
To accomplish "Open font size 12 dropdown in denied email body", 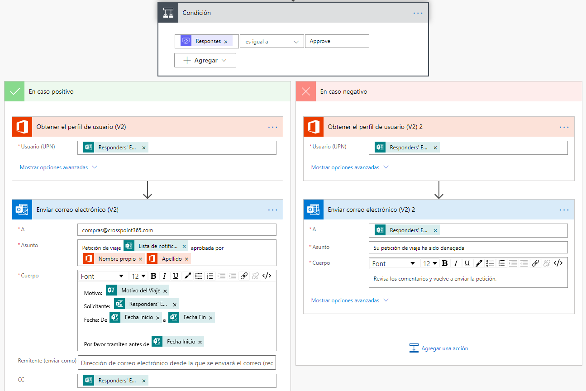I will click(x=430, y=263).
